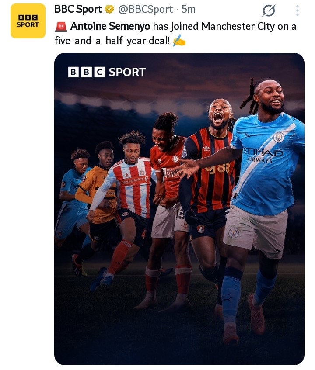Click the BBC SPORT logo inside image
This screenshot has width=315, height=370.
coord(107,72)
